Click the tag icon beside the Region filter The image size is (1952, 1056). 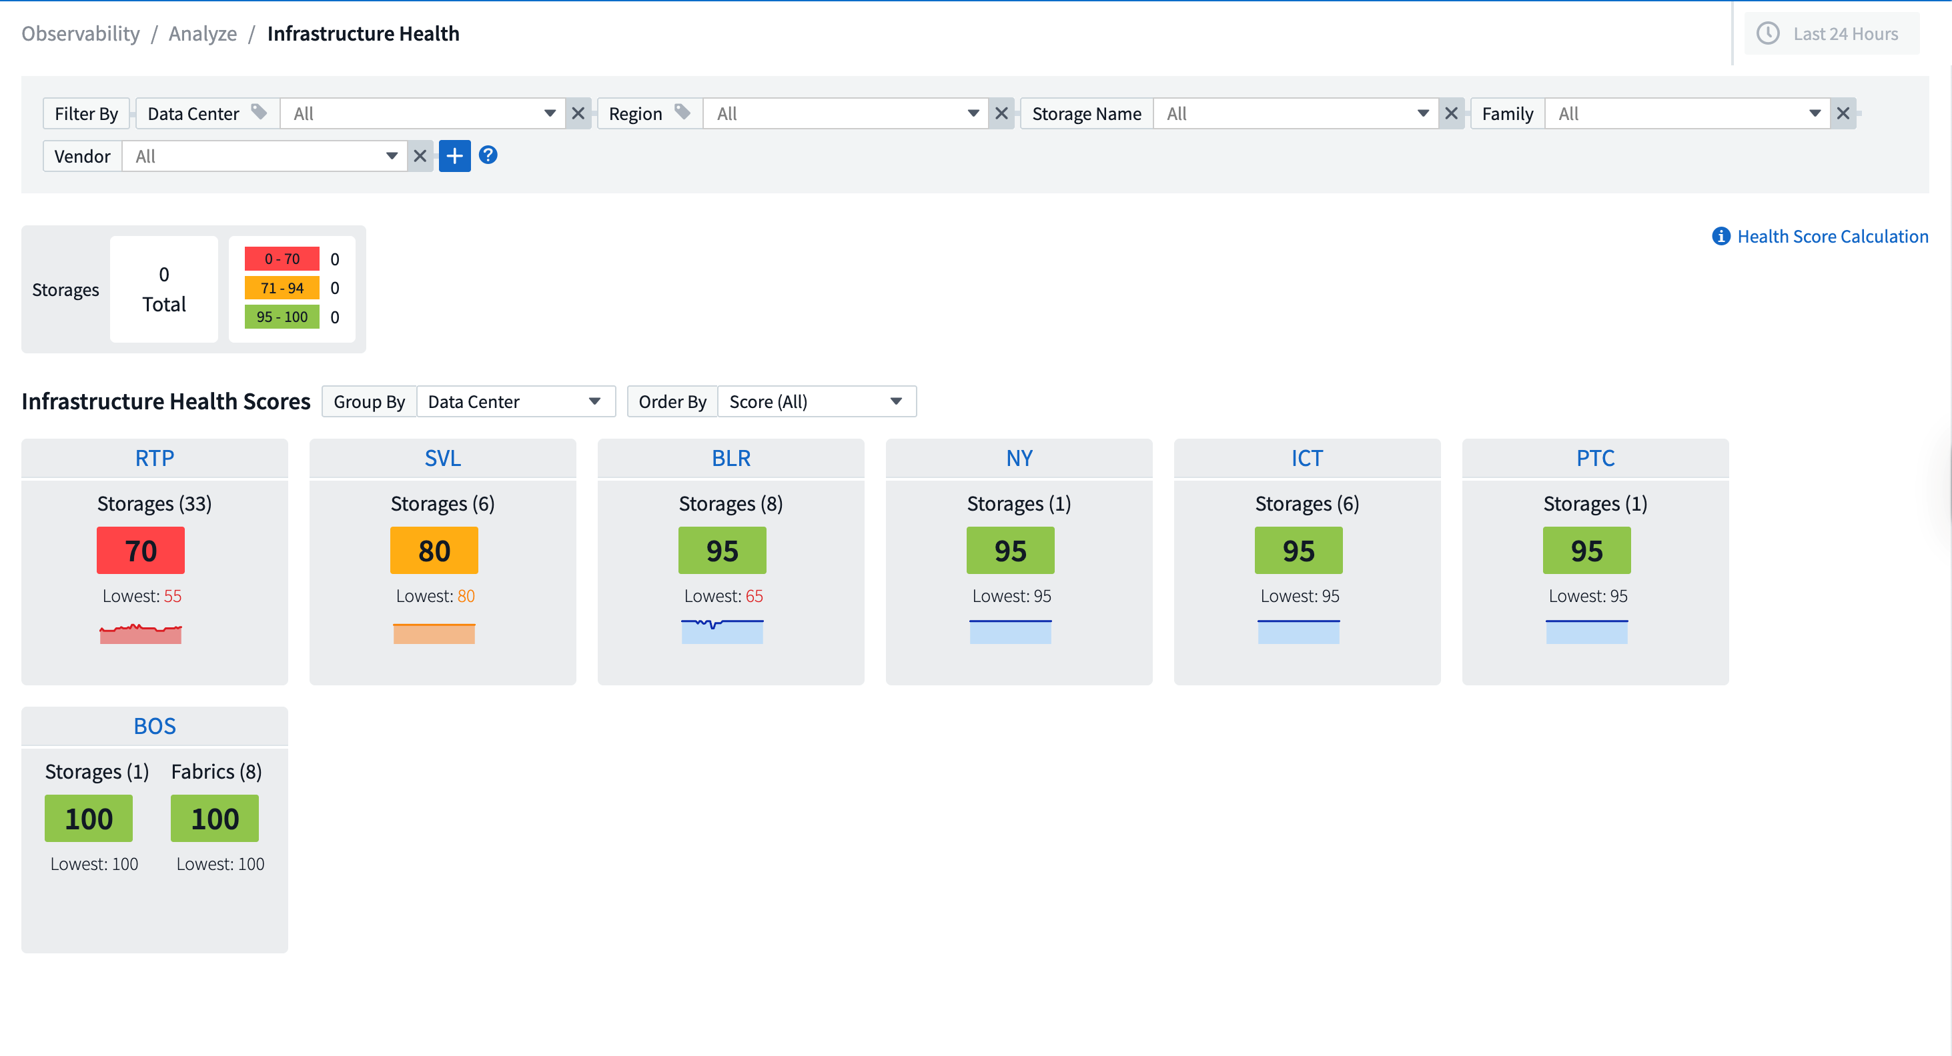[681, 111]
